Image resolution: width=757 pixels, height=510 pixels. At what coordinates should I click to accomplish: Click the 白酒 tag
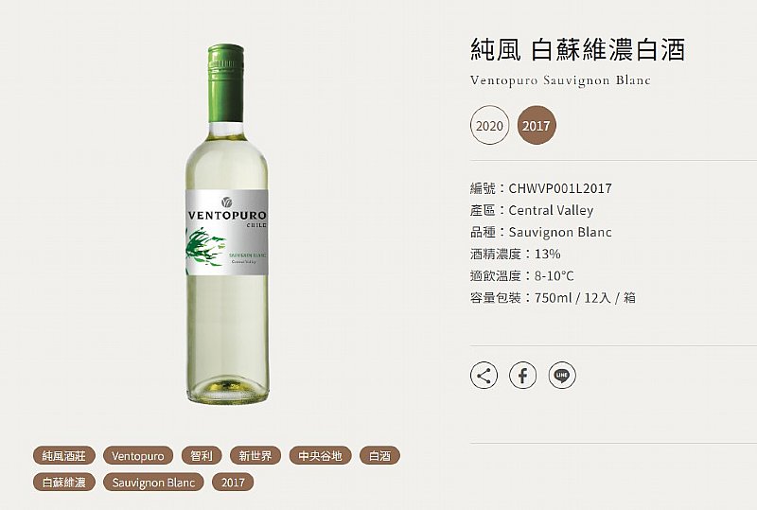(x=380, y=455)
